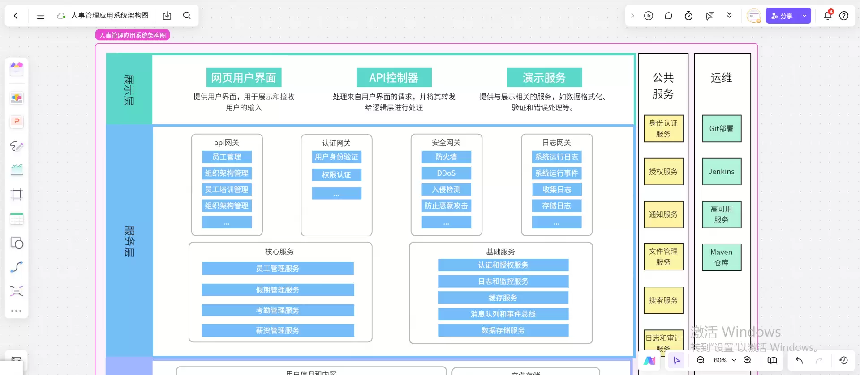Open the minimap view icon

coord(772,360)
